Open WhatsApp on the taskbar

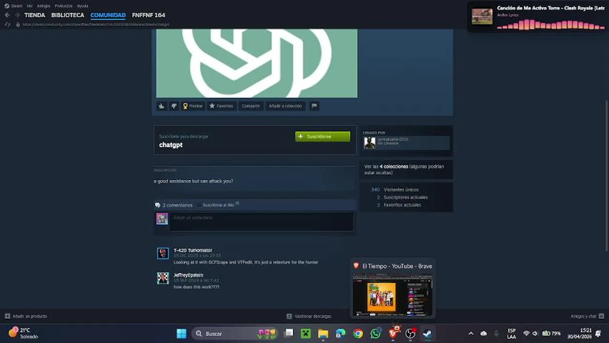(376, 333)
